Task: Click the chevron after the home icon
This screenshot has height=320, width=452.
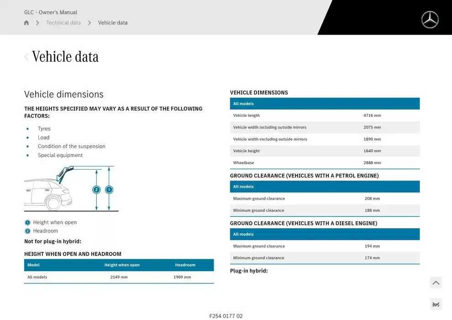Action: tap(37, 23)
